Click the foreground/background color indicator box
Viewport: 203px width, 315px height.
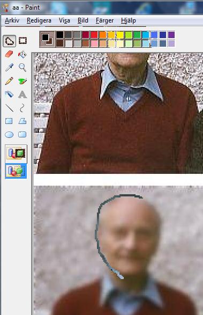click(47, 39)
